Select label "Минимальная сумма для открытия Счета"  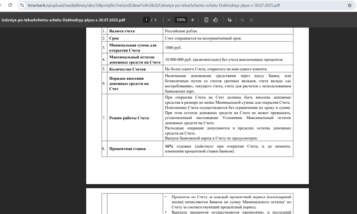(x=133, y=48)
